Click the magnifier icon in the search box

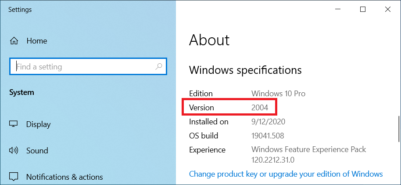coord(159,67)
